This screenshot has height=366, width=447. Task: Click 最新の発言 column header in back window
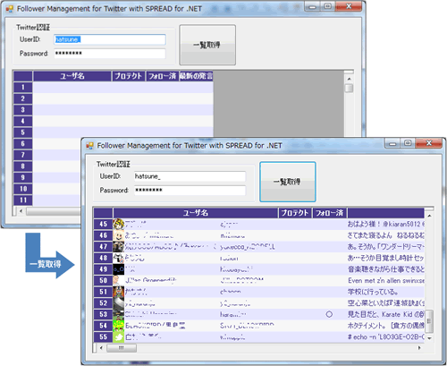coord(196,76)
